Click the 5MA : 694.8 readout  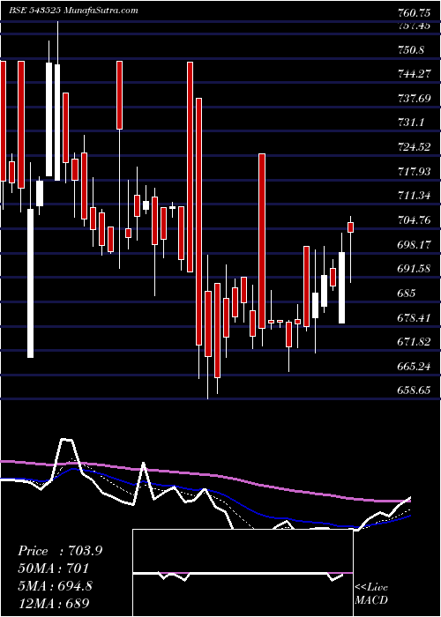pyautogui.click(x=55, y=586)
